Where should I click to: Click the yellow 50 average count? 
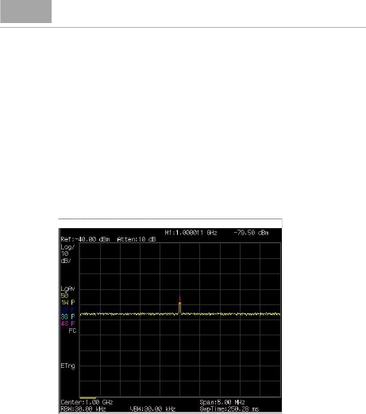pos(64,296)
